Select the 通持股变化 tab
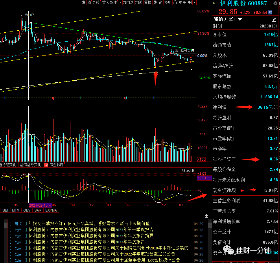This screenshot has width=280, height=263. coord(8,165)
